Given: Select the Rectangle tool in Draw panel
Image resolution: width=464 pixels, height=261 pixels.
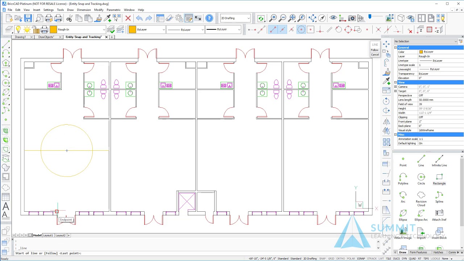Looking at the screenshot, I should click(439, 179).
